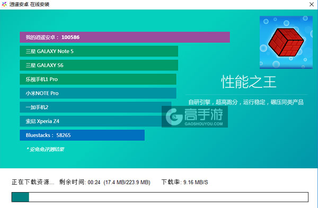
Task: Click the 安兔兔评测结果 footnote
Action: pyautogui.click(x=45, y=149)
